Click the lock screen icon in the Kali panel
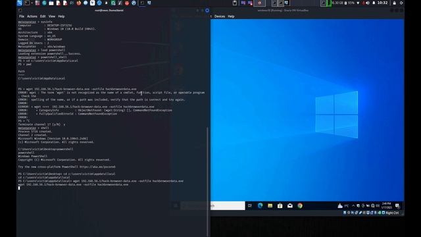This screenshot has height=237, width=421. pyautogui.click(x=395, y=3)
